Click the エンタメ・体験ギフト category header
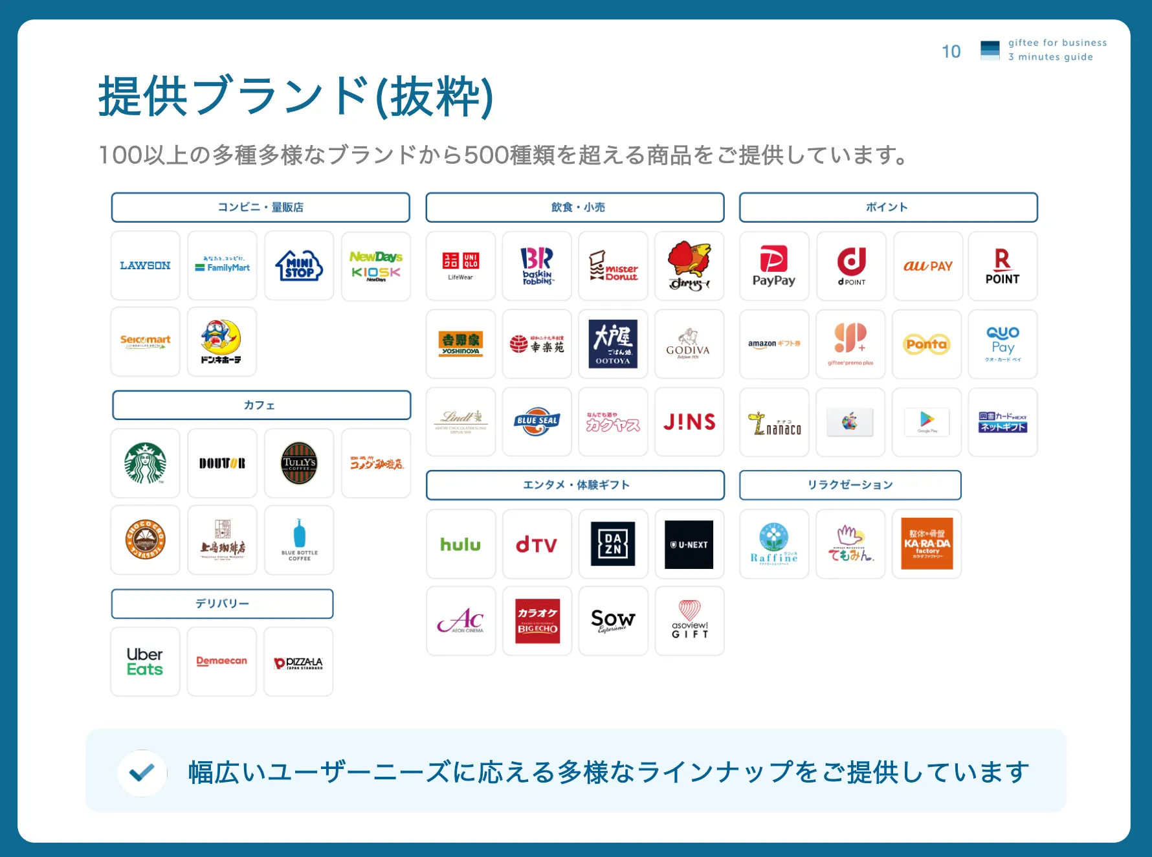The height and width of the screenshot is (857, 1152). coord(575,485)
